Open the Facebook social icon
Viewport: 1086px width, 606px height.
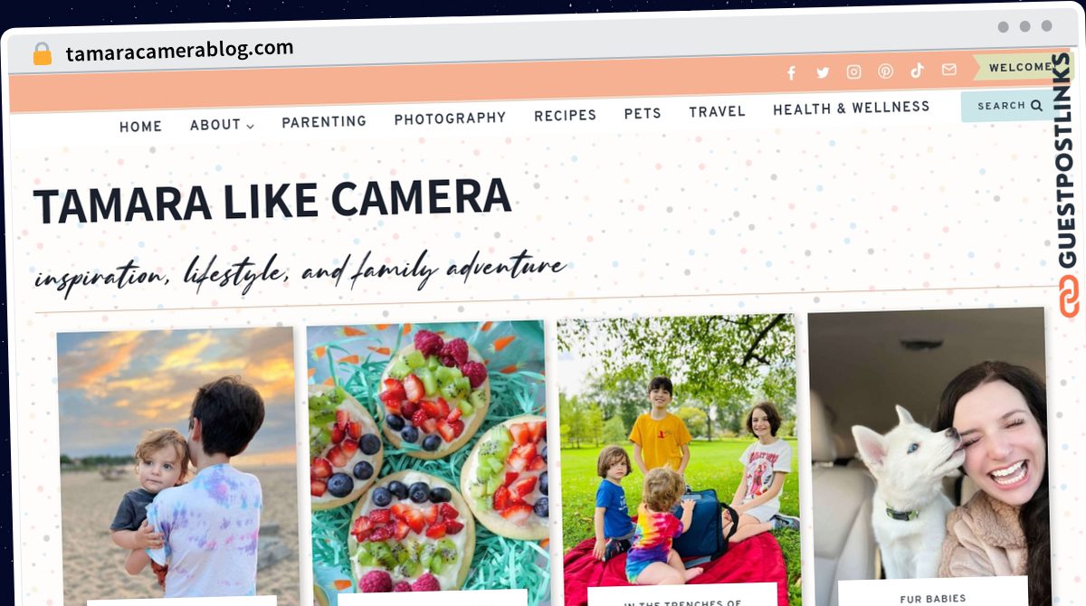[791, 73]
